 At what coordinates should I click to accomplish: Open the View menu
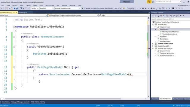pos(8,5)
